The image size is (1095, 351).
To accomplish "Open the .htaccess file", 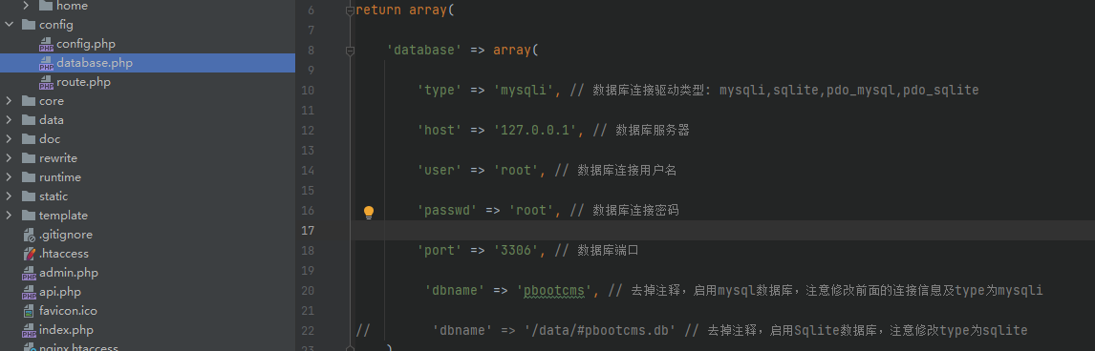I will (x=64, y=254).
